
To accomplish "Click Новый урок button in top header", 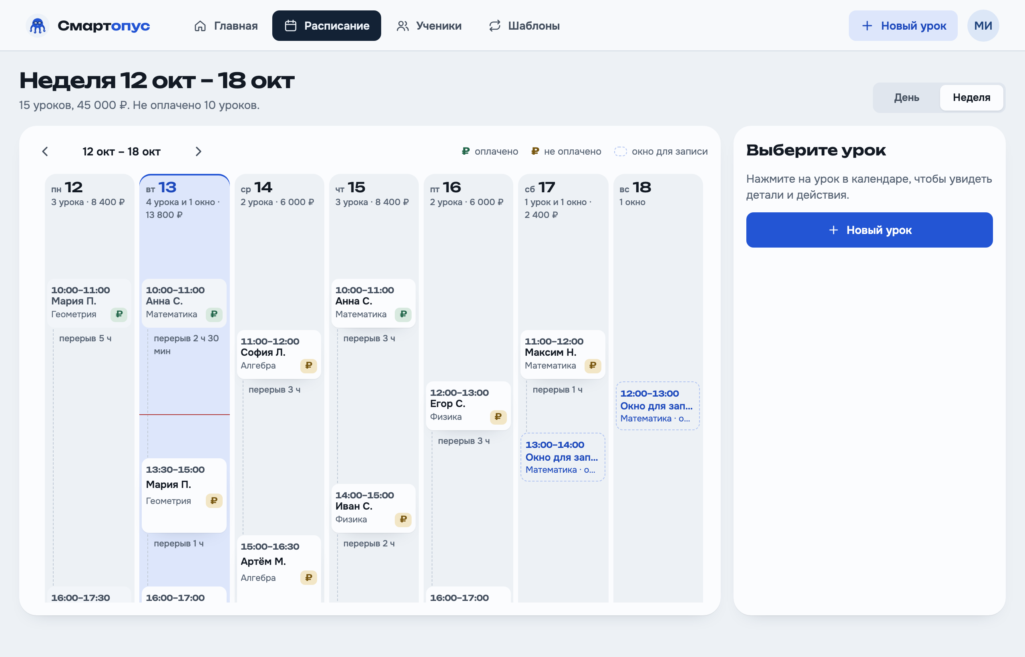I will click(903, 26).
